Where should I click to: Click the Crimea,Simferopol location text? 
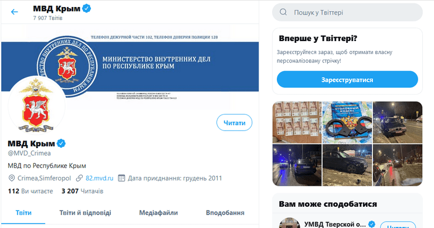point(45,179)
